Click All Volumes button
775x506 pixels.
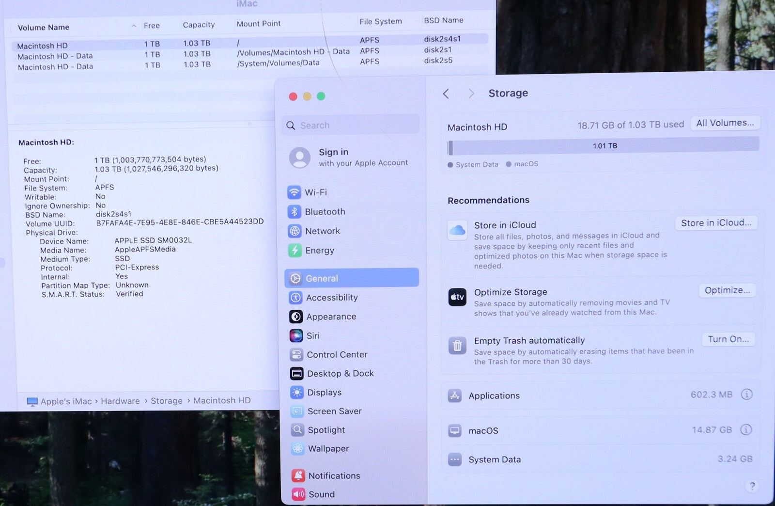725,123
